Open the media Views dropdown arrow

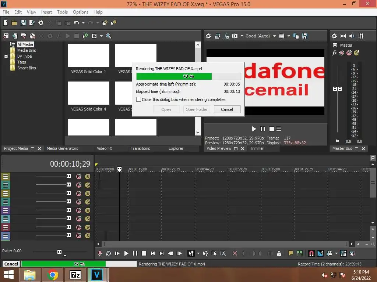point(101,36)
